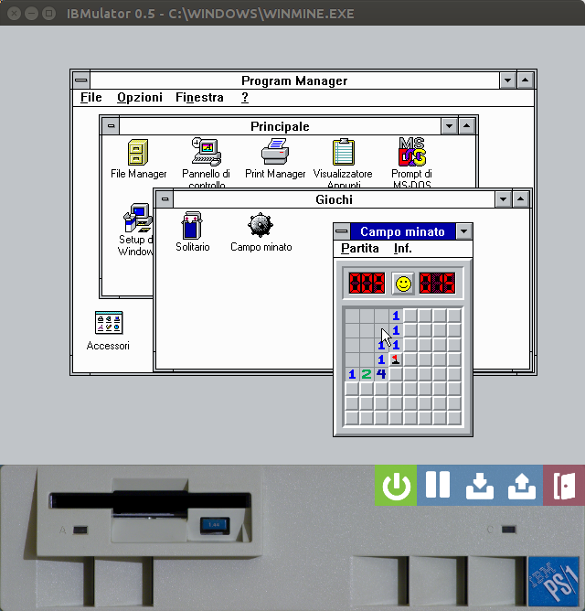Click the flagged cell on the minefield

396,359
